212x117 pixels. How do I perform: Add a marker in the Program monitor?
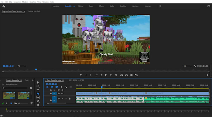coord(81,75)
